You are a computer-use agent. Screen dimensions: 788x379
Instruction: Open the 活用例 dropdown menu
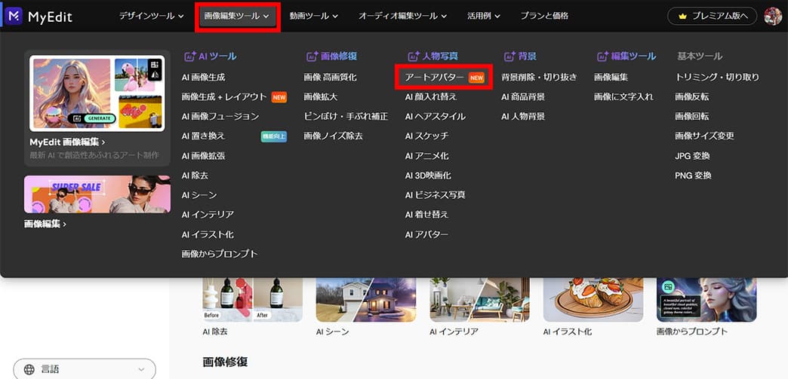(x=484, y=16)
